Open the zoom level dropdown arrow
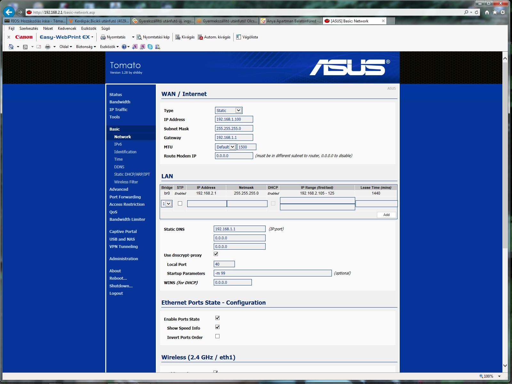The height and width of the screenshot is (384, 512). tap(499, 376)
